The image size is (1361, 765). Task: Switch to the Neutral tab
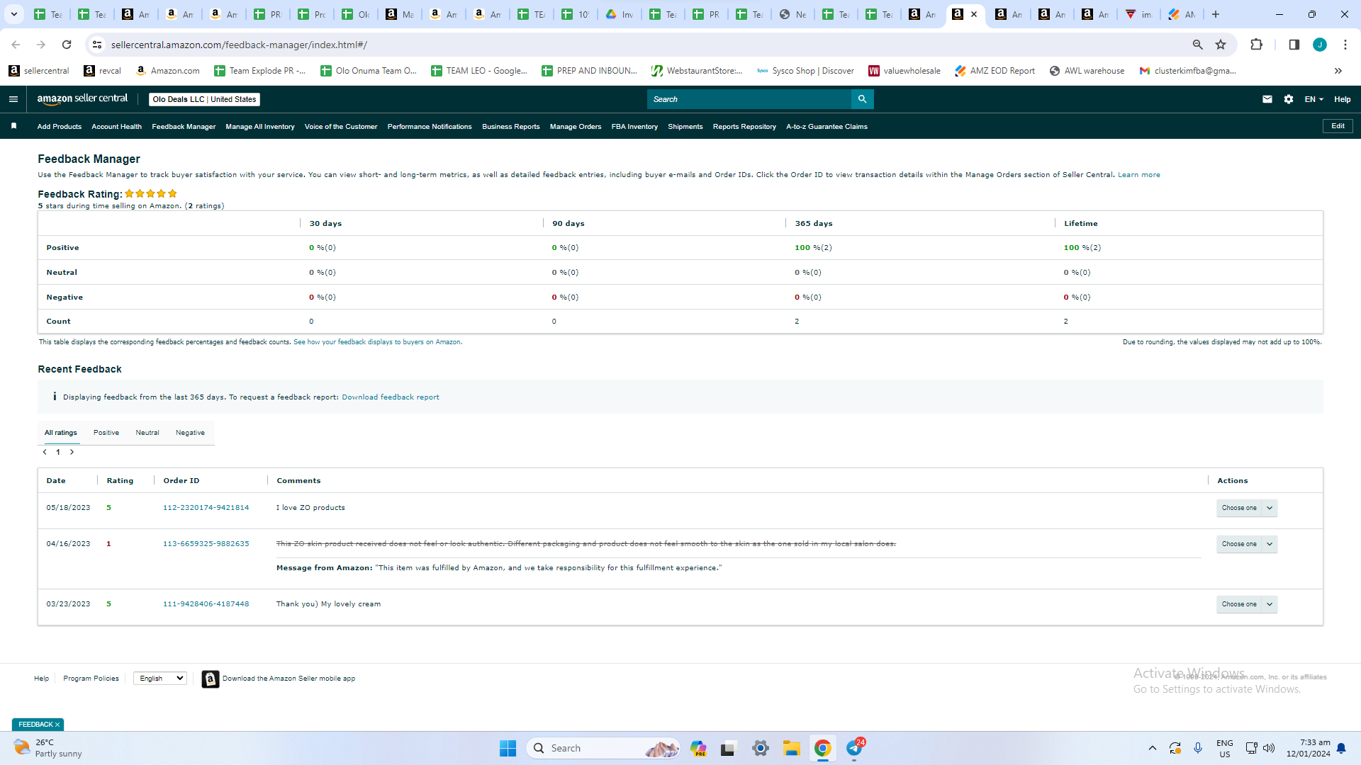click(x=147, y=433)
